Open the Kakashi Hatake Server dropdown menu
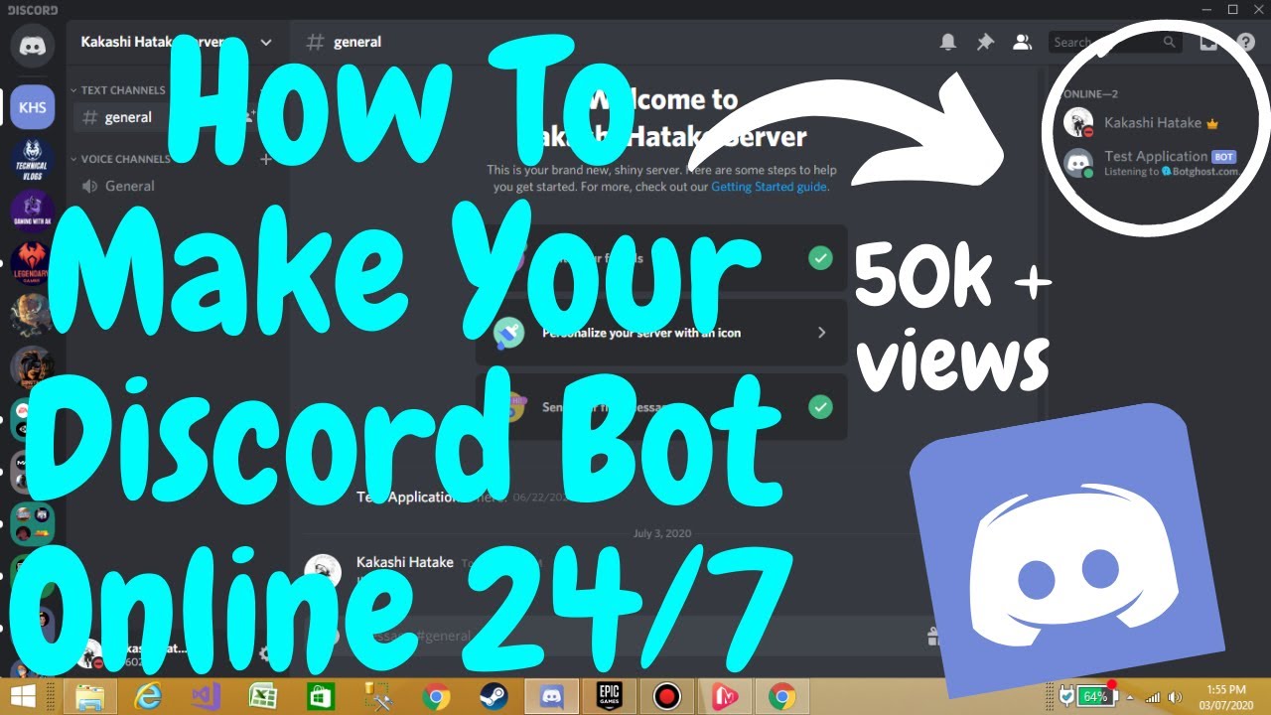Screen dimensions: 1271x715 pos(265,42)
